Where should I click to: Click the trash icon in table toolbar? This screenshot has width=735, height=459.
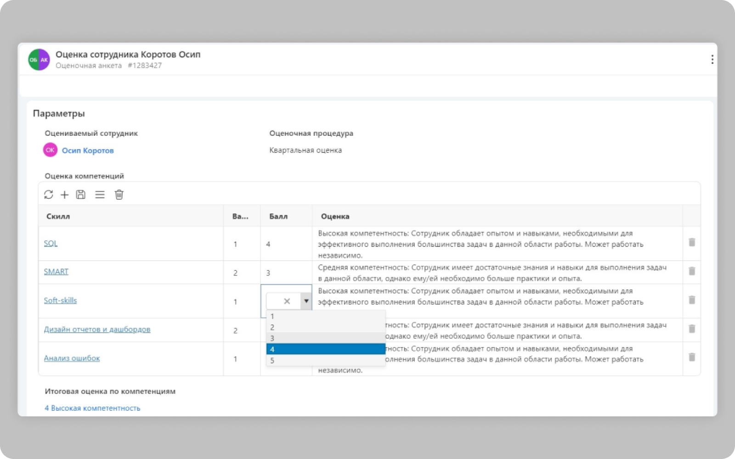point(119,195)
